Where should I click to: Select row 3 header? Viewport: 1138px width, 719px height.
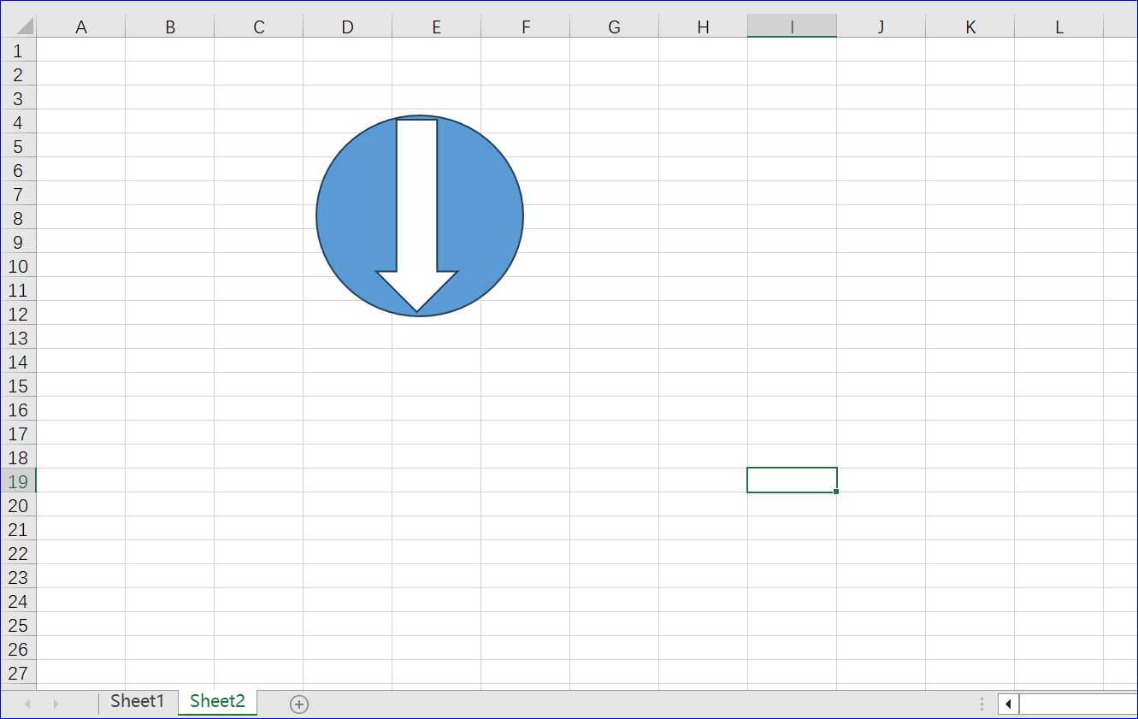point(18,98)
